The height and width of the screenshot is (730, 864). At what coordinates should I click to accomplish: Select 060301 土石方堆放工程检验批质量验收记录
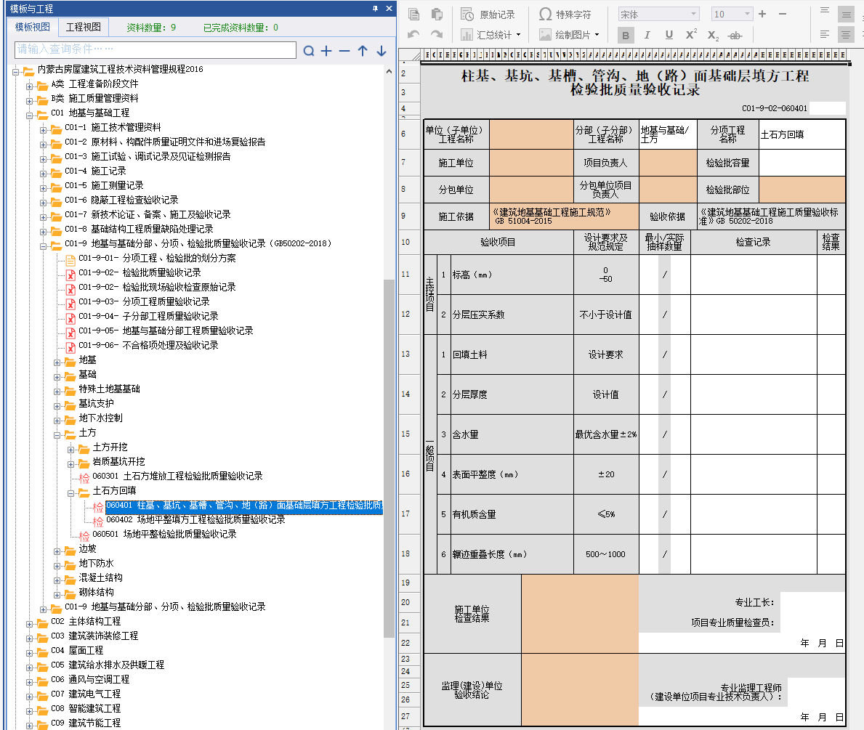point(177,476)
